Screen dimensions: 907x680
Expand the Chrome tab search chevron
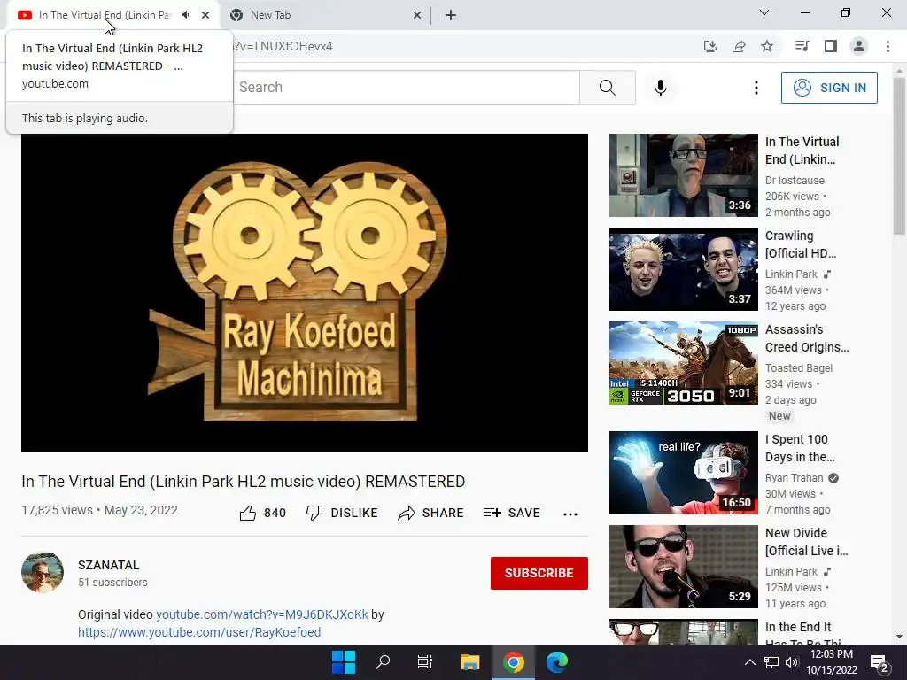click(x=764, y=12)
